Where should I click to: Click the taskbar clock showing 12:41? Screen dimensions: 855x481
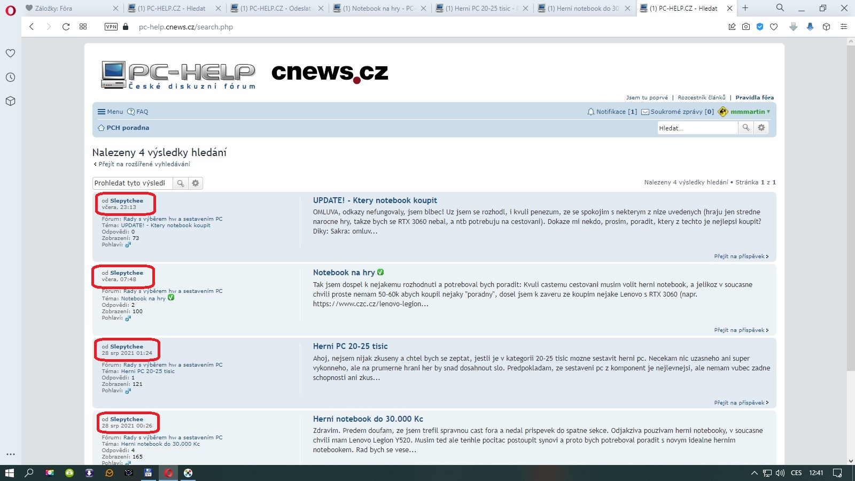816,473
